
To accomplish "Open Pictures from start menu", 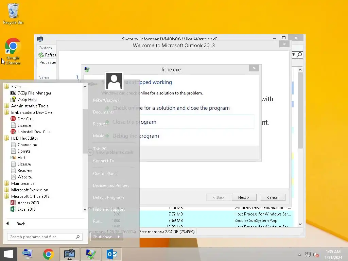I will (100, 124).
